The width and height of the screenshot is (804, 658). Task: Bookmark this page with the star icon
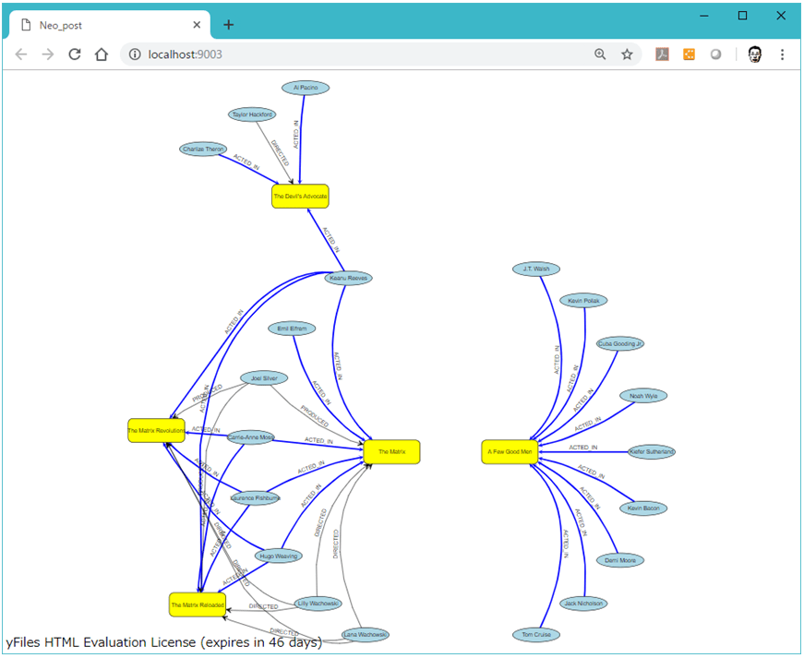[627, 54]
